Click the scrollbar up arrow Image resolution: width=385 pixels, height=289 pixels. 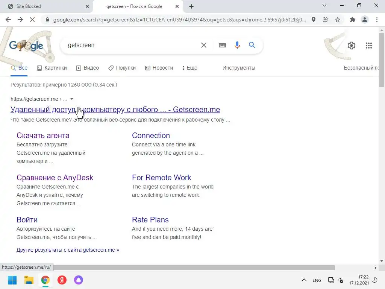pyautogui.click(x=382, y=30)
